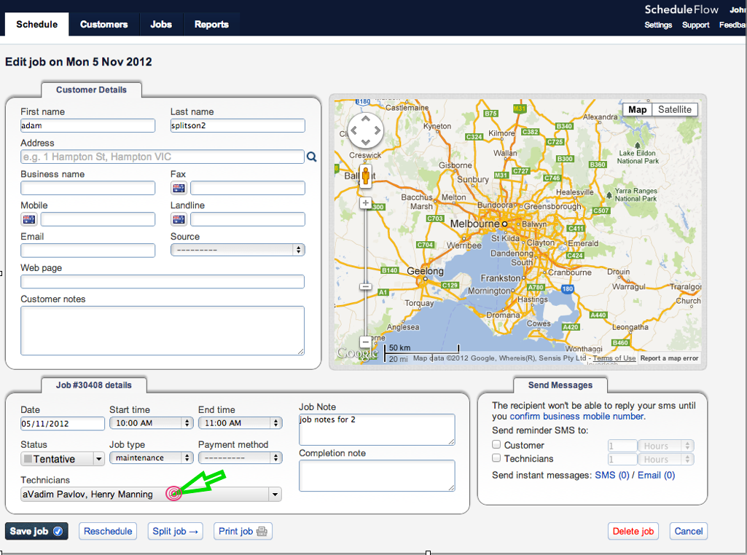Click the Job #30408 details panel tab
Image resolution: width=747 pixels, height=555 pixels.
94,385
